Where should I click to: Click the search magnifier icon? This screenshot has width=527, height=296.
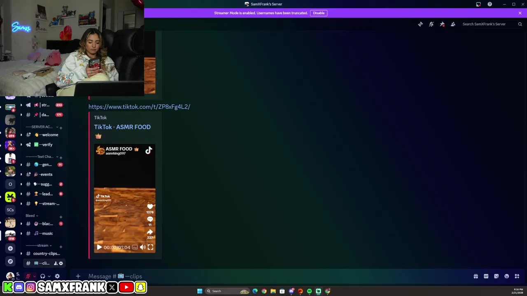pyautogui.click(x=520, y=24)
